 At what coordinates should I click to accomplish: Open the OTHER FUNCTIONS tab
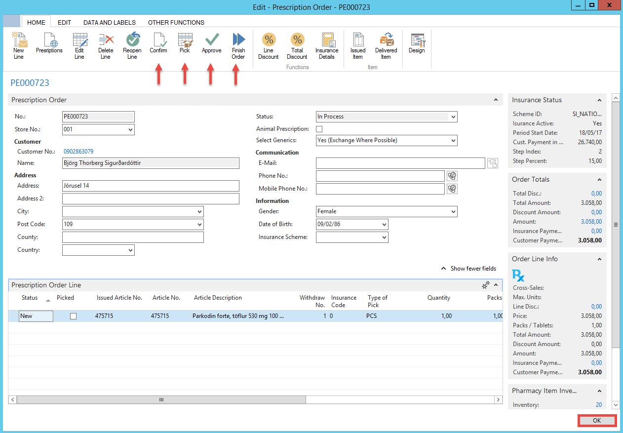click(x=176, y=22)
